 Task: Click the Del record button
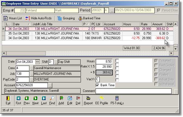point(78,100)
